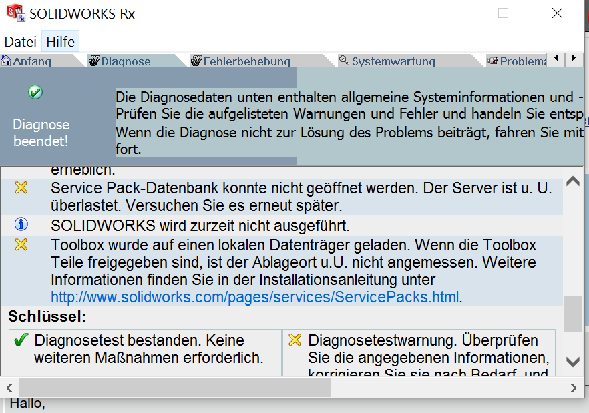
Task: Click the green Diagnose beendet checkmark icon
Action: pos(35,92)
